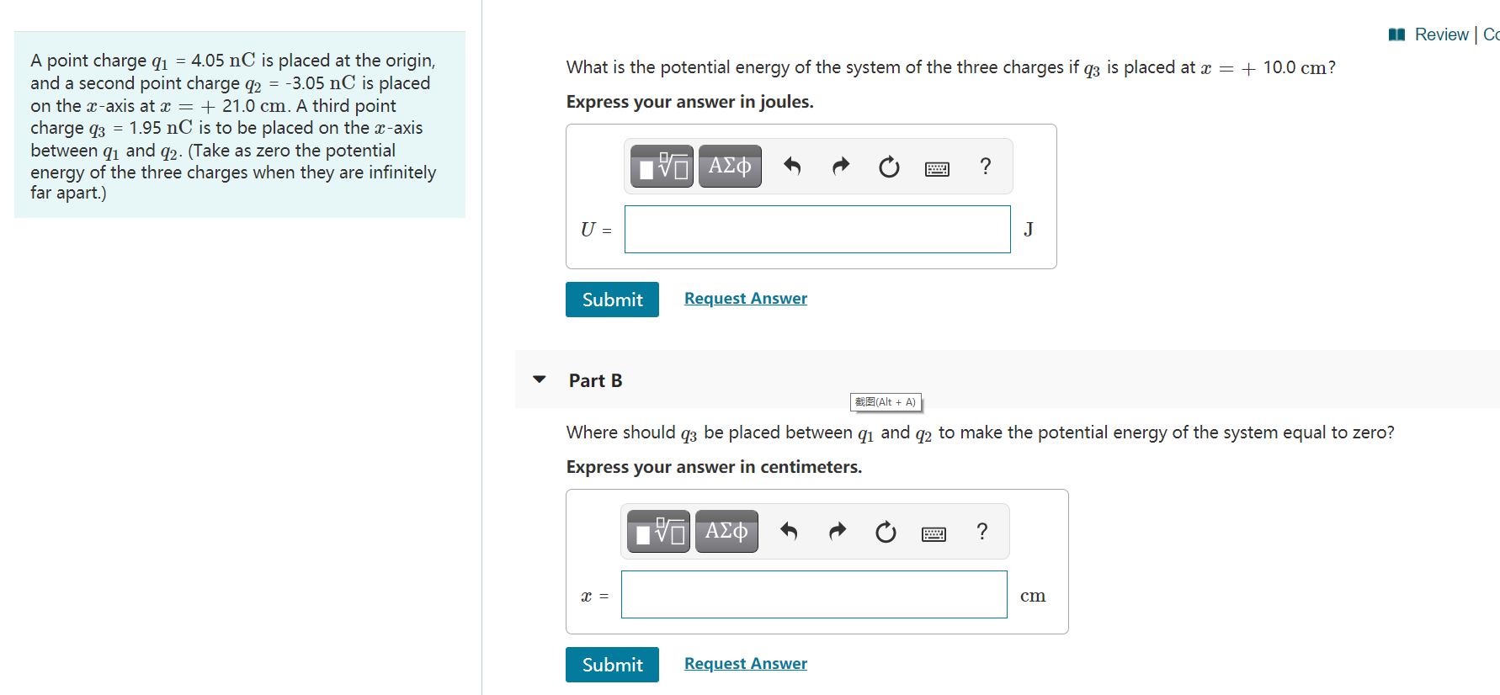Undo the last entry in Part A answer box
Viewport: 1500px width, 695px height.
tap(790, 167)
